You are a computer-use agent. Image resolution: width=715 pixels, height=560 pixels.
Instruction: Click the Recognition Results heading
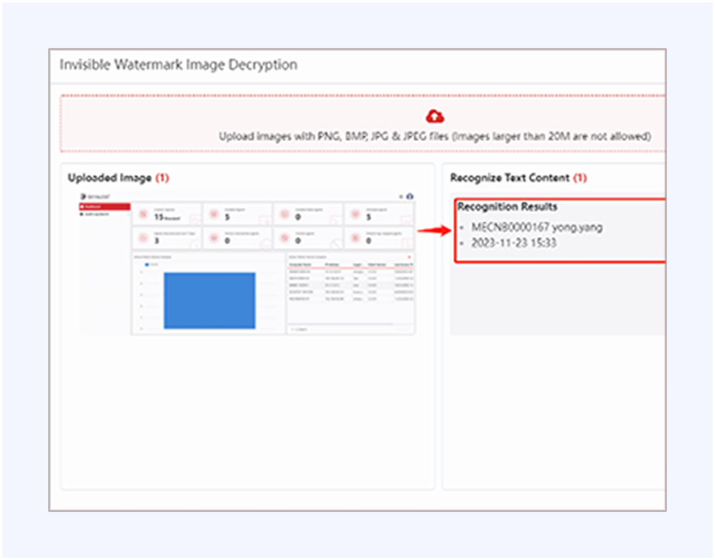tap(507, 207)
